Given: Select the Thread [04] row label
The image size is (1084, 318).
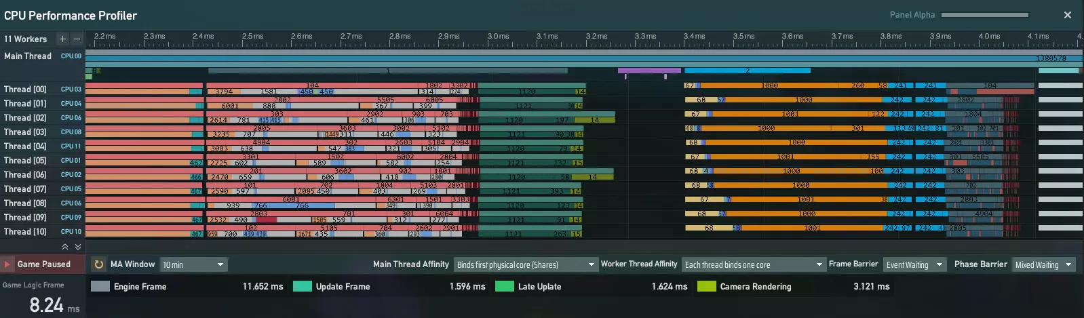Looking at the screenshot, I should click(x=25, y=146).
